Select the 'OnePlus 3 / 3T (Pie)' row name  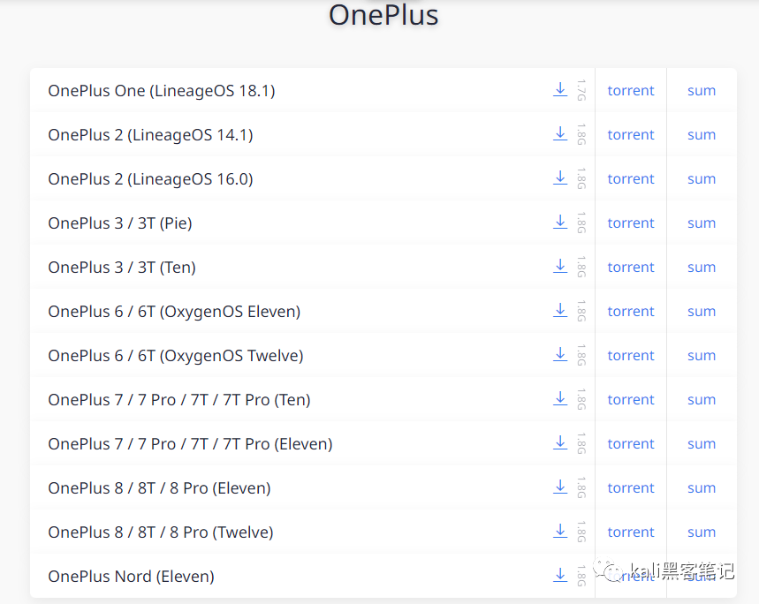[120, 223]
